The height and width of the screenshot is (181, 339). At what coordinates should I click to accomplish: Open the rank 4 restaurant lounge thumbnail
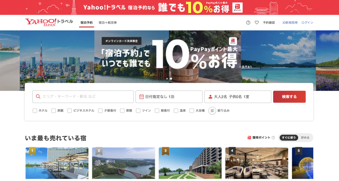[x=257, y=163]
